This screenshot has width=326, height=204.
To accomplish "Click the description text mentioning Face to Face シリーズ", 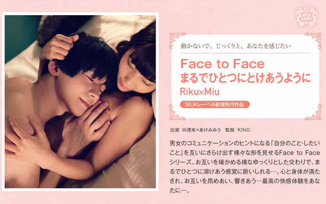I will tap(245, 157).
